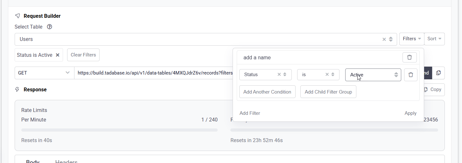
Task: Click the Add Filter link
Action: click(x=250, y=113)
